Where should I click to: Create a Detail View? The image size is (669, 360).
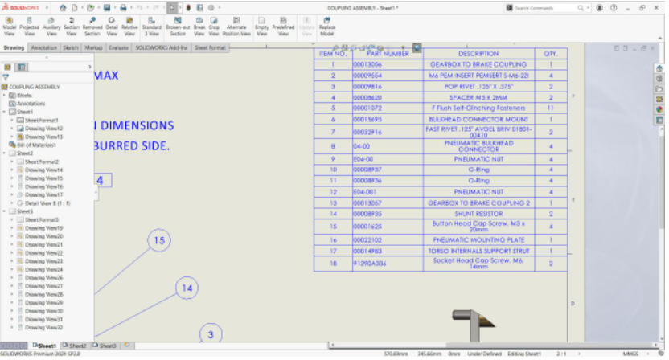click(x=112, y=27)
